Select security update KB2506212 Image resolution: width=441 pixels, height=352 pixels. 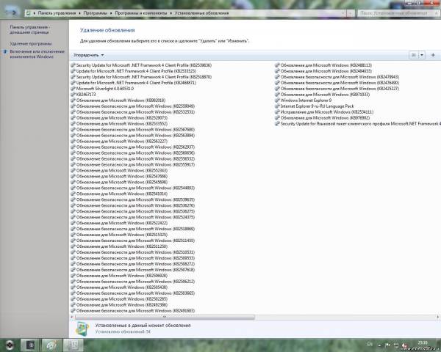(133, 282)
